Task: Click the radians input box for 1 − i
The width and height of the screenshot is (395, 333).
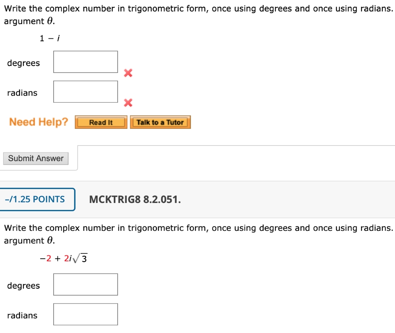Action: 85,91
